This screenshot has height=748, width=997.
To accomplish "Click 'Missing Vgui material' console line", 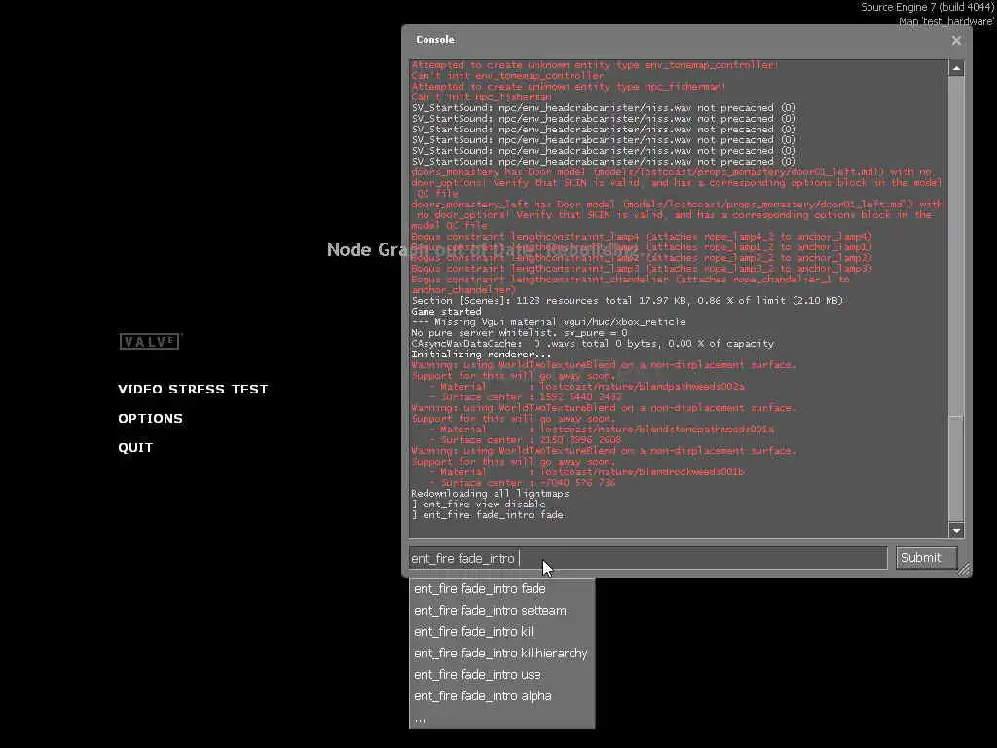I will tap(548, 322).
